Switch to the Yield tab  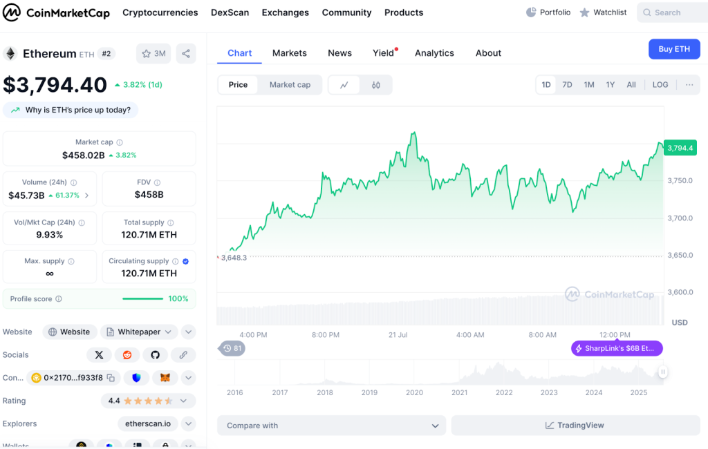tap(383, 53)
